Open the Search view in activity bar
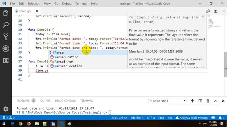Viewport: 227px width, 127px height. (x=6, y=25)
